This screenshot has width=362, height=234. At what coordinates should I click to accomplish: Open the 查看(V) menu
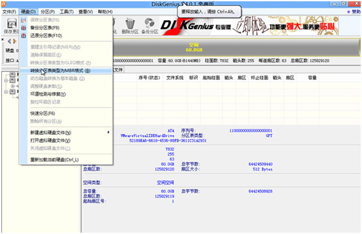86,12
